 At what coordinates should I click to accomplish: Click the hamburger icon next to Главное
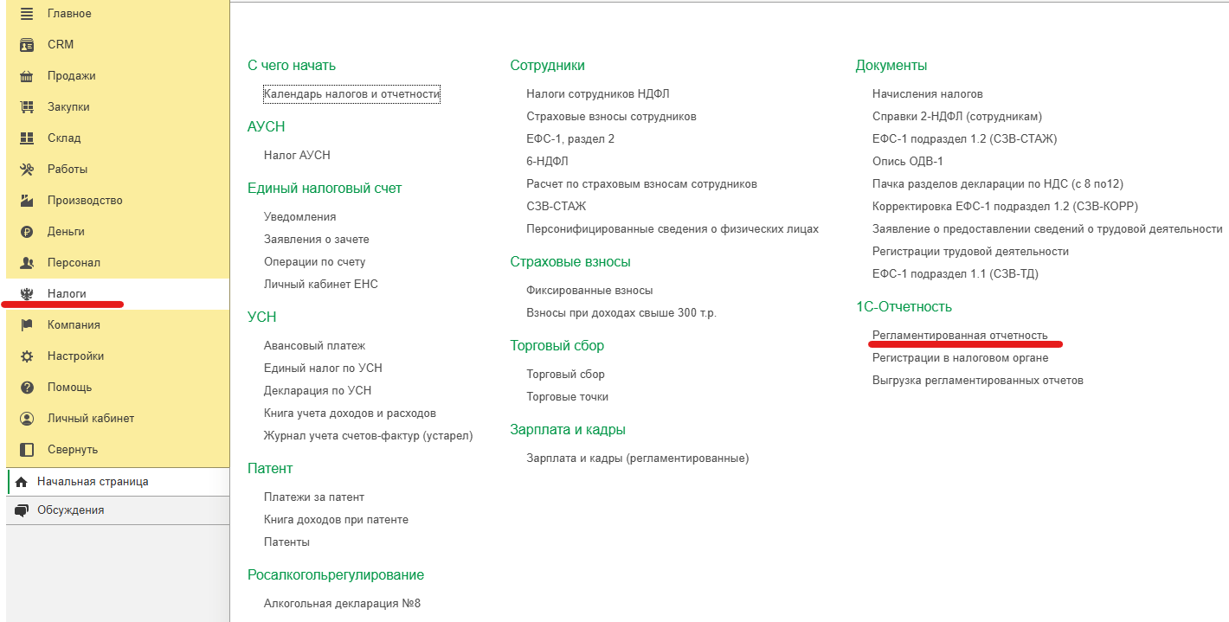27,14
